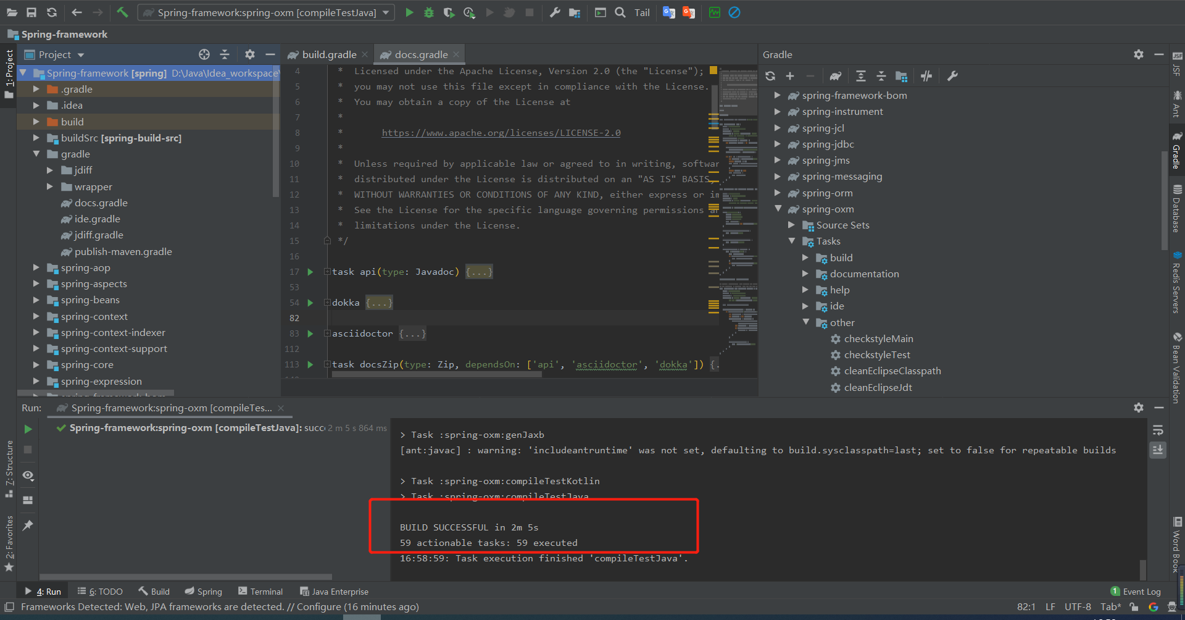Navigate back with the left arrow icon
This screenshot has height=620, width=1185.
point(77,12)
